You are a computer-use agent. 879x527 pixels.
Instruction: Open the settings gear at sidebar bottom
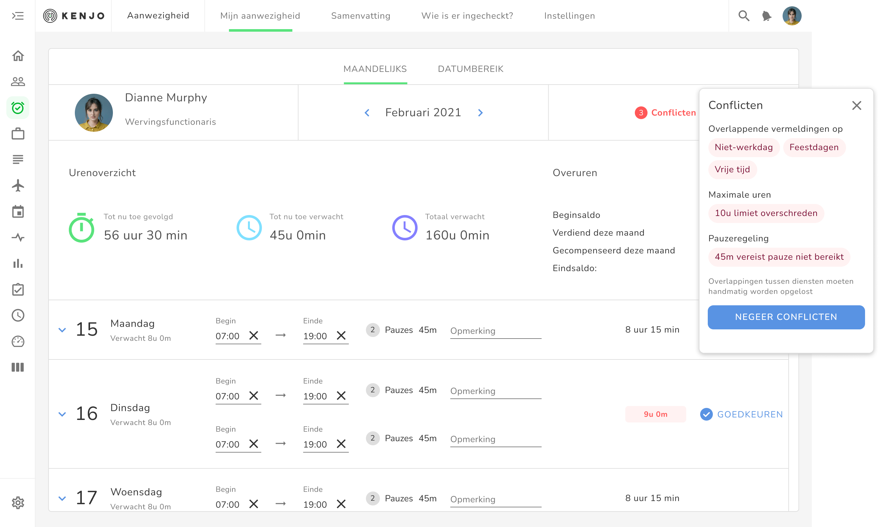(18, 503)
